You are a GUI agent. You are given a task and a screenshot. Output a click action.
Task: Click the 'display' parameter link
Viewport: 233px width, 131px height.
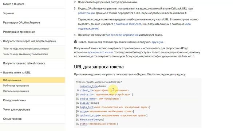(x=84, y=103)
